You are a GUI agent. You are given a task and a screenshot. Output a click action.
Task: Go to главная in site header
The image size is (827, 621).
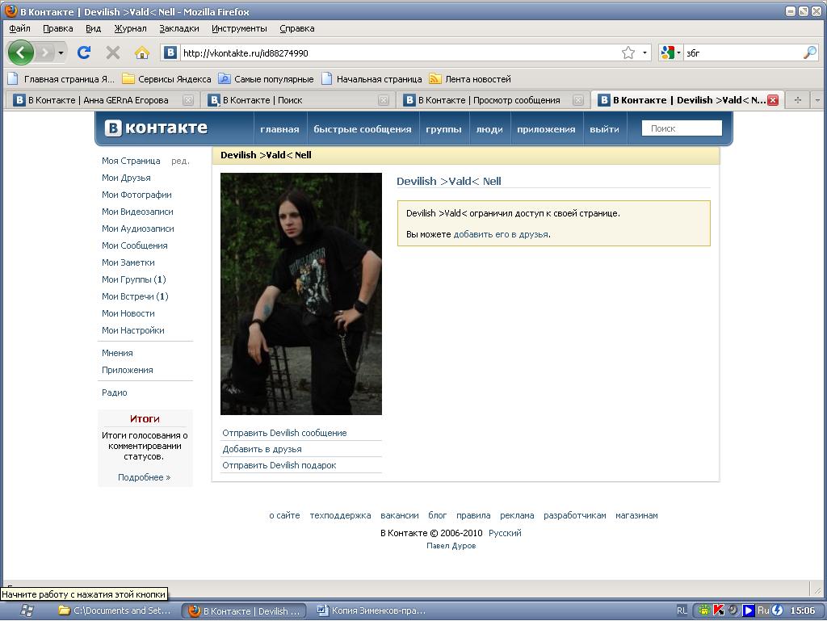(x=279, y=129)
